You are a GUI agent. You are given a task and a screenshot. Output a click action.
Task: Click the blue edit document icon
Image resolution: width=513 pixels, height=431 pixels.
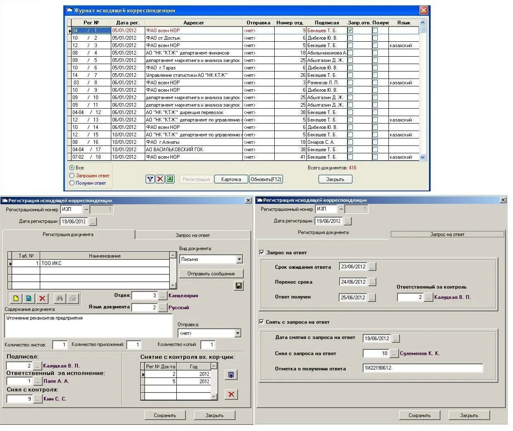(x=29, y=298)
